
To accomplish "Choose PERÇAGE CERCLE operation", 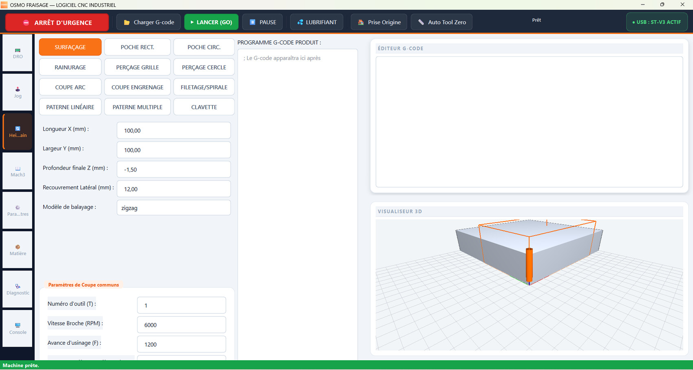I will pyautogui.click(x=204, y=67).
